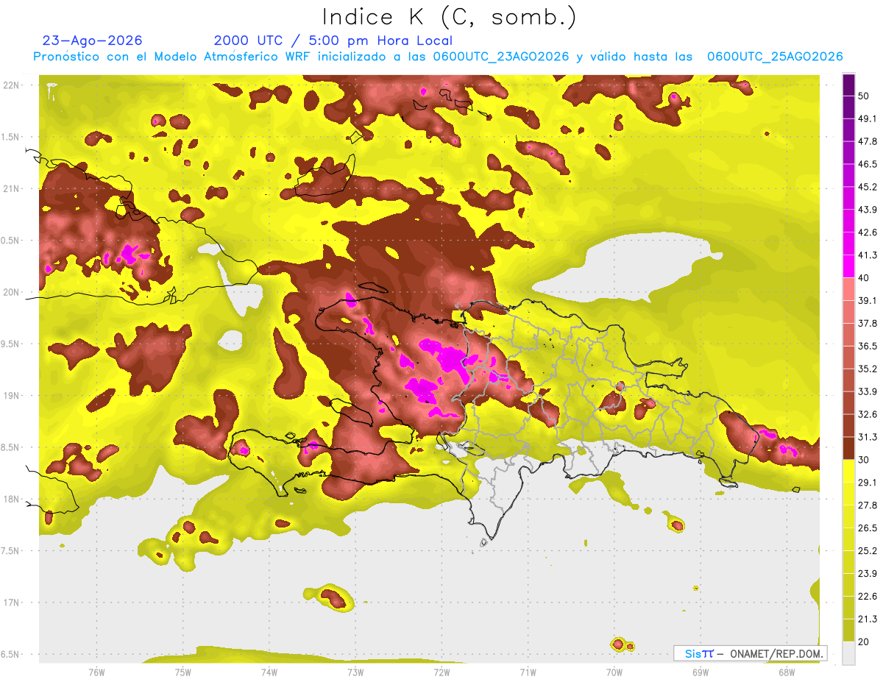Screen dimensions: 883x682
Task: Click the top dark purple colorbar swatch above 50
Action: point(848,85)
